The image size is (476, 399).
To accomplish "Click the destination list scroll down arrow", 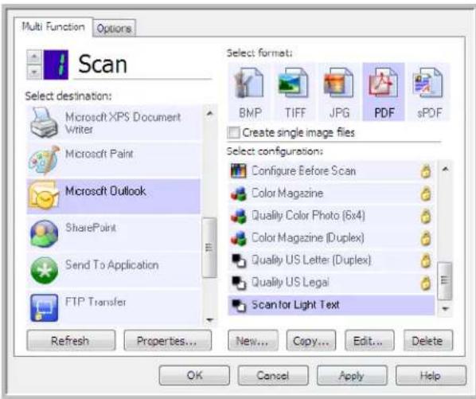I will tap(209, 319).
